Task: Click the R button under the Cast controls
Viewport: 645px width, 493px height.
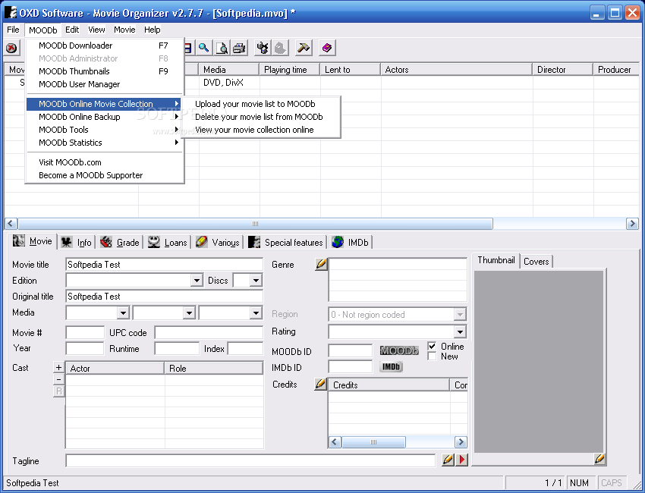Action: tap(59, 391)
